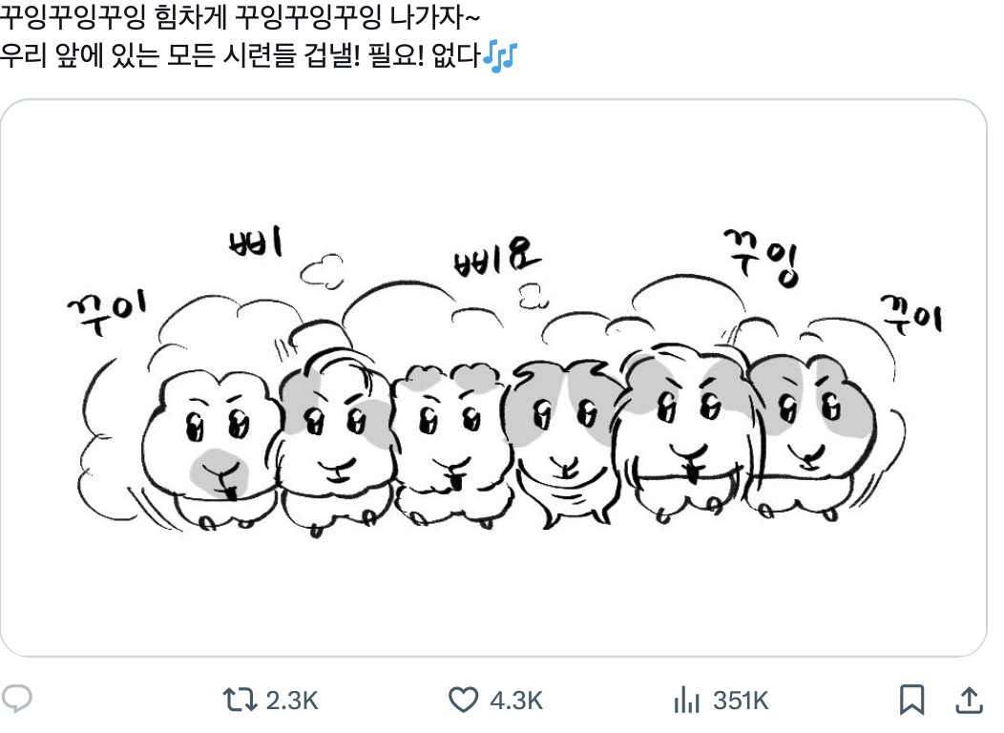
Task: Like the tweet with the heart icon
Action: 463,701
